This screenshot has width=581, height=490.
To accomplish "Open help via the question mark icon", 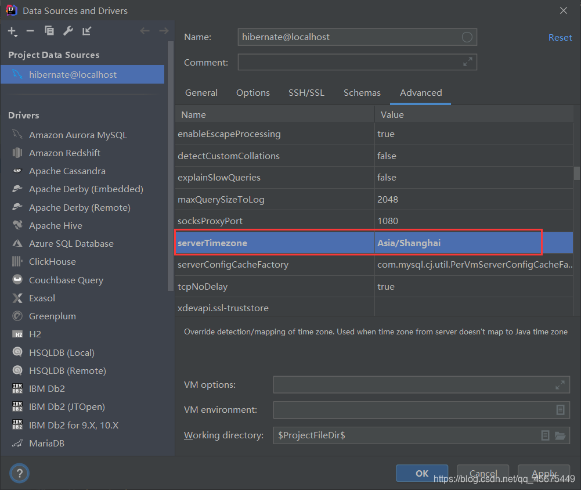I will click(x=19, y=473).
